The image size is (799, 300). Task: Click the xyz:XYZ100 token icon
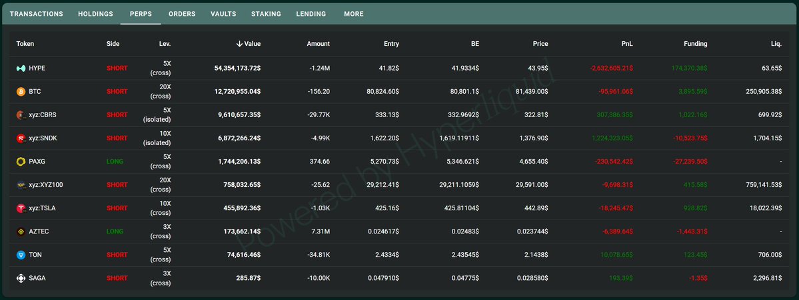[x=21, y=185]
